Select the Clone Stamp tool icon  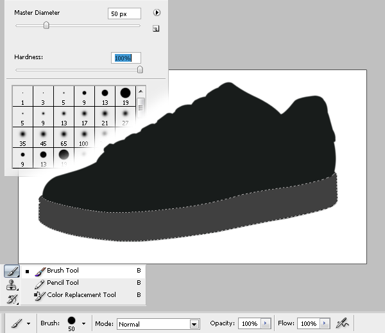(x=12, y=285)
